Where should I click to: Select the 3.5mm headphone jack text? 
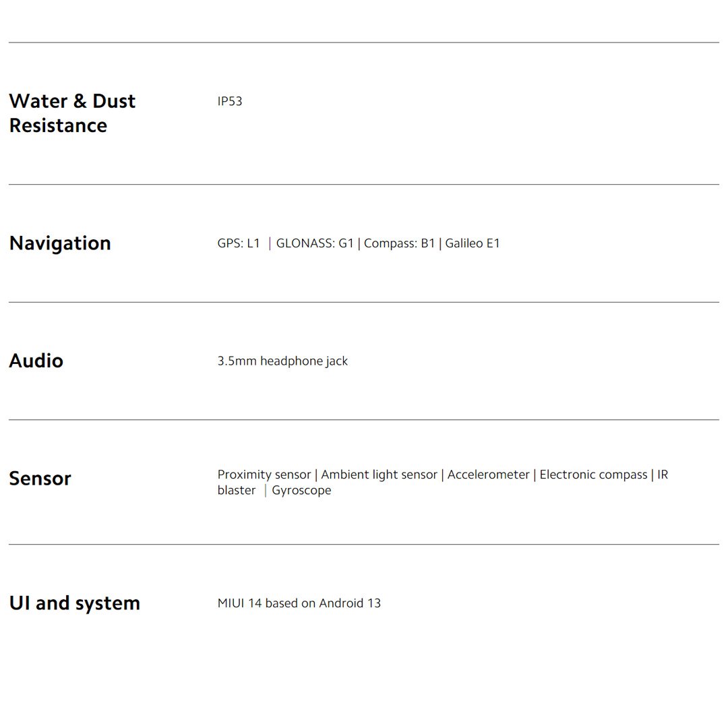pos(282,361)
